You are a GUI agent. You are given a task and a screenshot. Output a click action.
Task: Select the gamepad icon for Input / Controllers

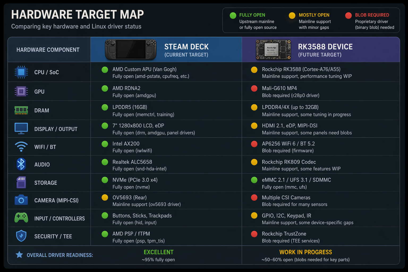tap(21, 218)
